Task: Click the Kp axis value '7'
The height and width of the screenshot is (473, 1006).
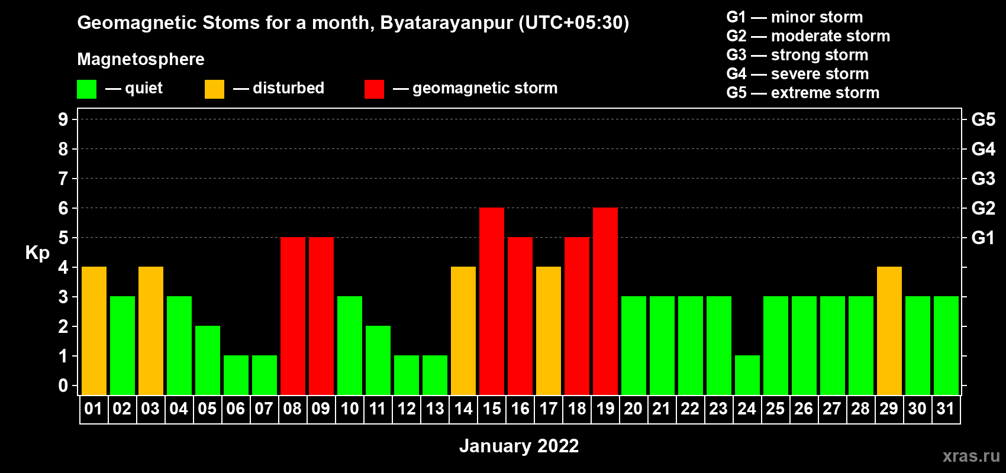Action: click(x=63, y=179)
